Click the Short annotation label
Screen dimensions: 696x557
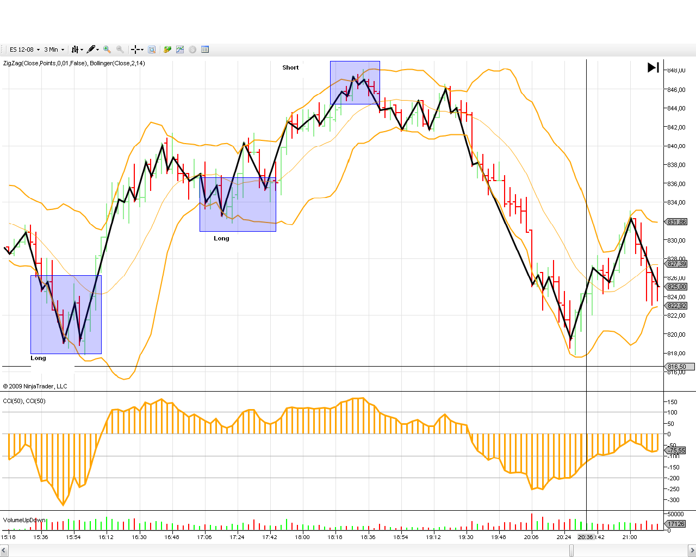click(x=290, y=67)
